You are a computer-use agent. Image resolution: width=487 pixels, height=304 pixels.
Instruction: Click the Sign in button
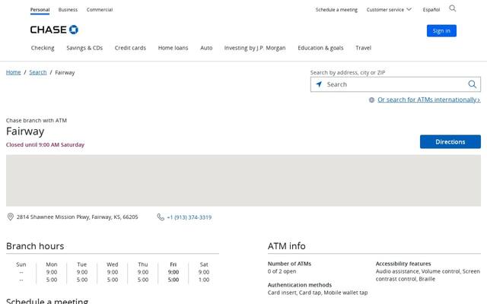[x=441, y=30]
